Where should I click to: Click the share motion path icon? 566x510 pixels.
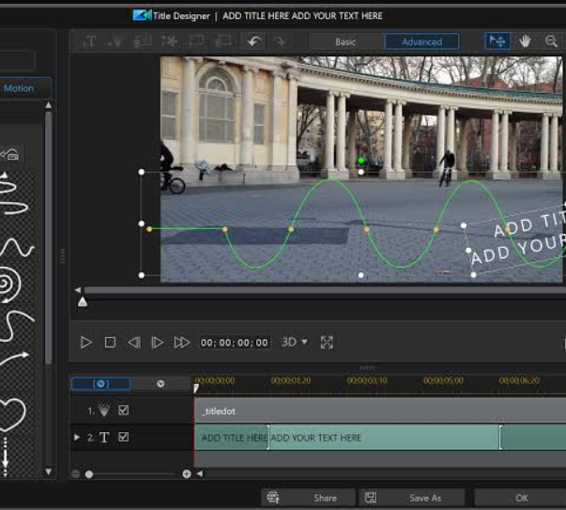pos(9,155)
